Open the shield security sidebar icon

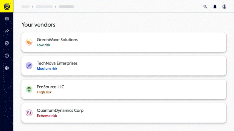click(7, 43)
